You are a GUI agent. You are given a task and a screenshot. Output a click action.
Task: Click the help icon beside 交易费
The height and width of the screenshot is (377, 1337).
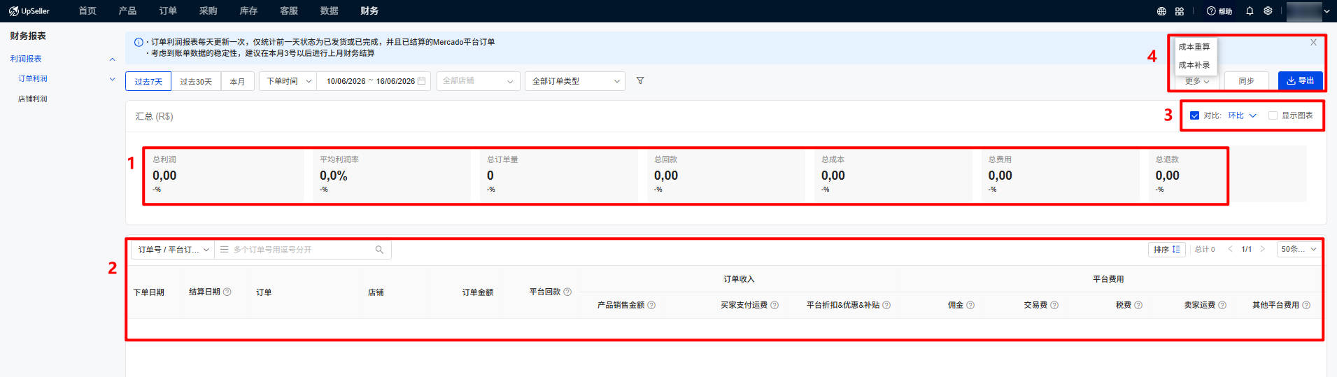pos(1054,305)
